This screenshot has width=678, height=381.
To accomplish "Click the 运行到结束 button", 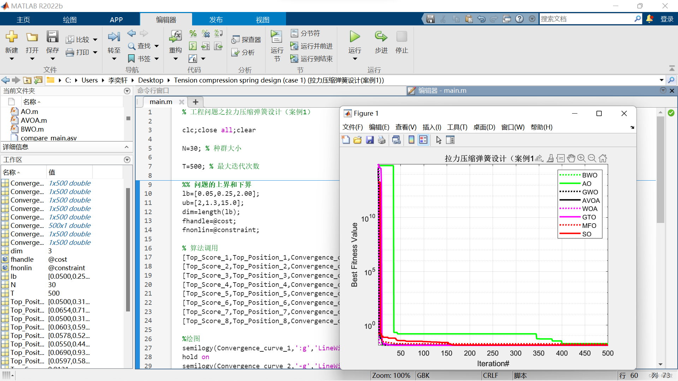I will (x=311, y=59).
